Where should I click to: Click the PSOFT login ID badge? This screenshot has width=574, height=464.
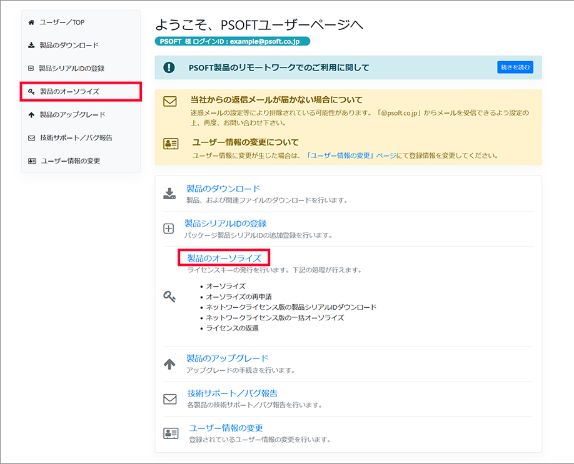click(233, 41)
